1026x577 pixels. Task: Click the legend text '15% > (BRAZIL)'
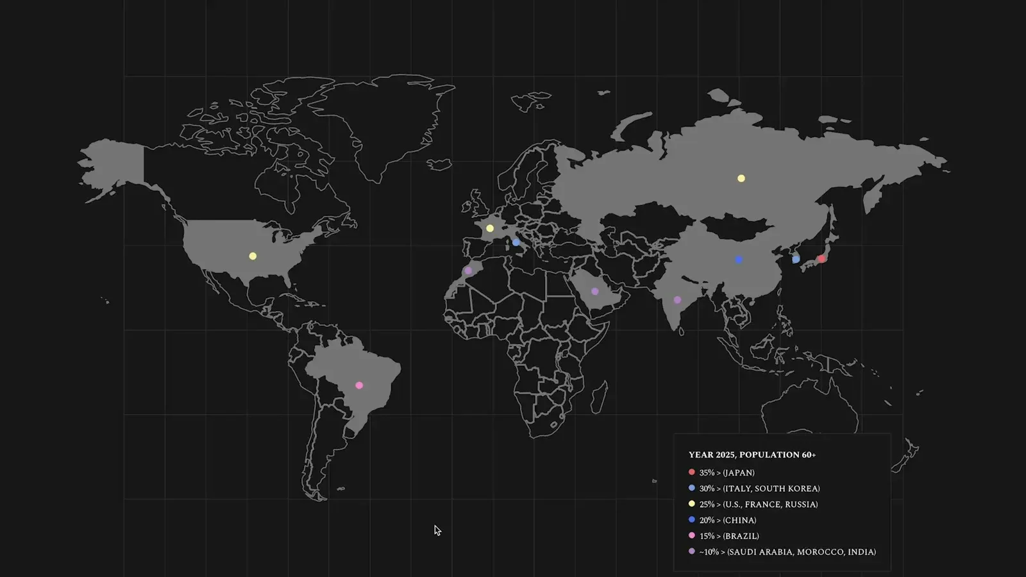(729, 536)
